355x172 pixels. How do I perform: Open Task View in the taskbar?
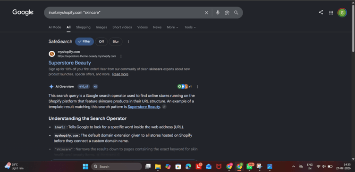(x=148, y=166)
